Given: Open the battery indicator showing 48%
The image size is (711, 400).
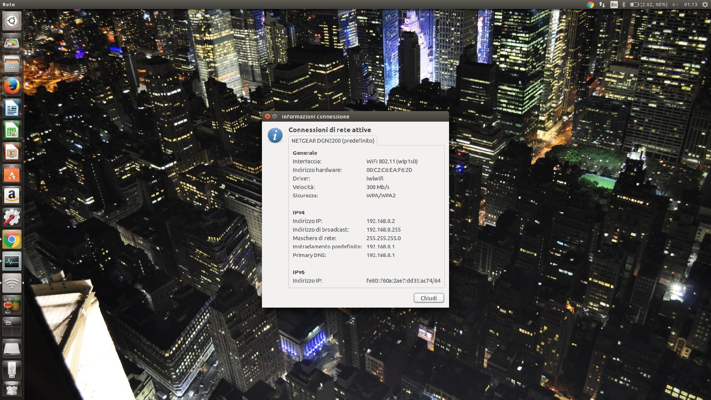Looking at the screenshot, I should (x=649, y=5).
